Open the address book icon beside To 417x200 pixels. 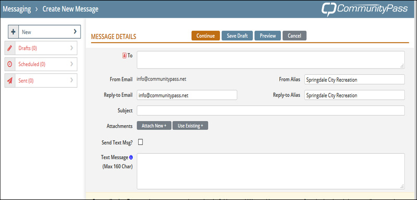point(125,56)
